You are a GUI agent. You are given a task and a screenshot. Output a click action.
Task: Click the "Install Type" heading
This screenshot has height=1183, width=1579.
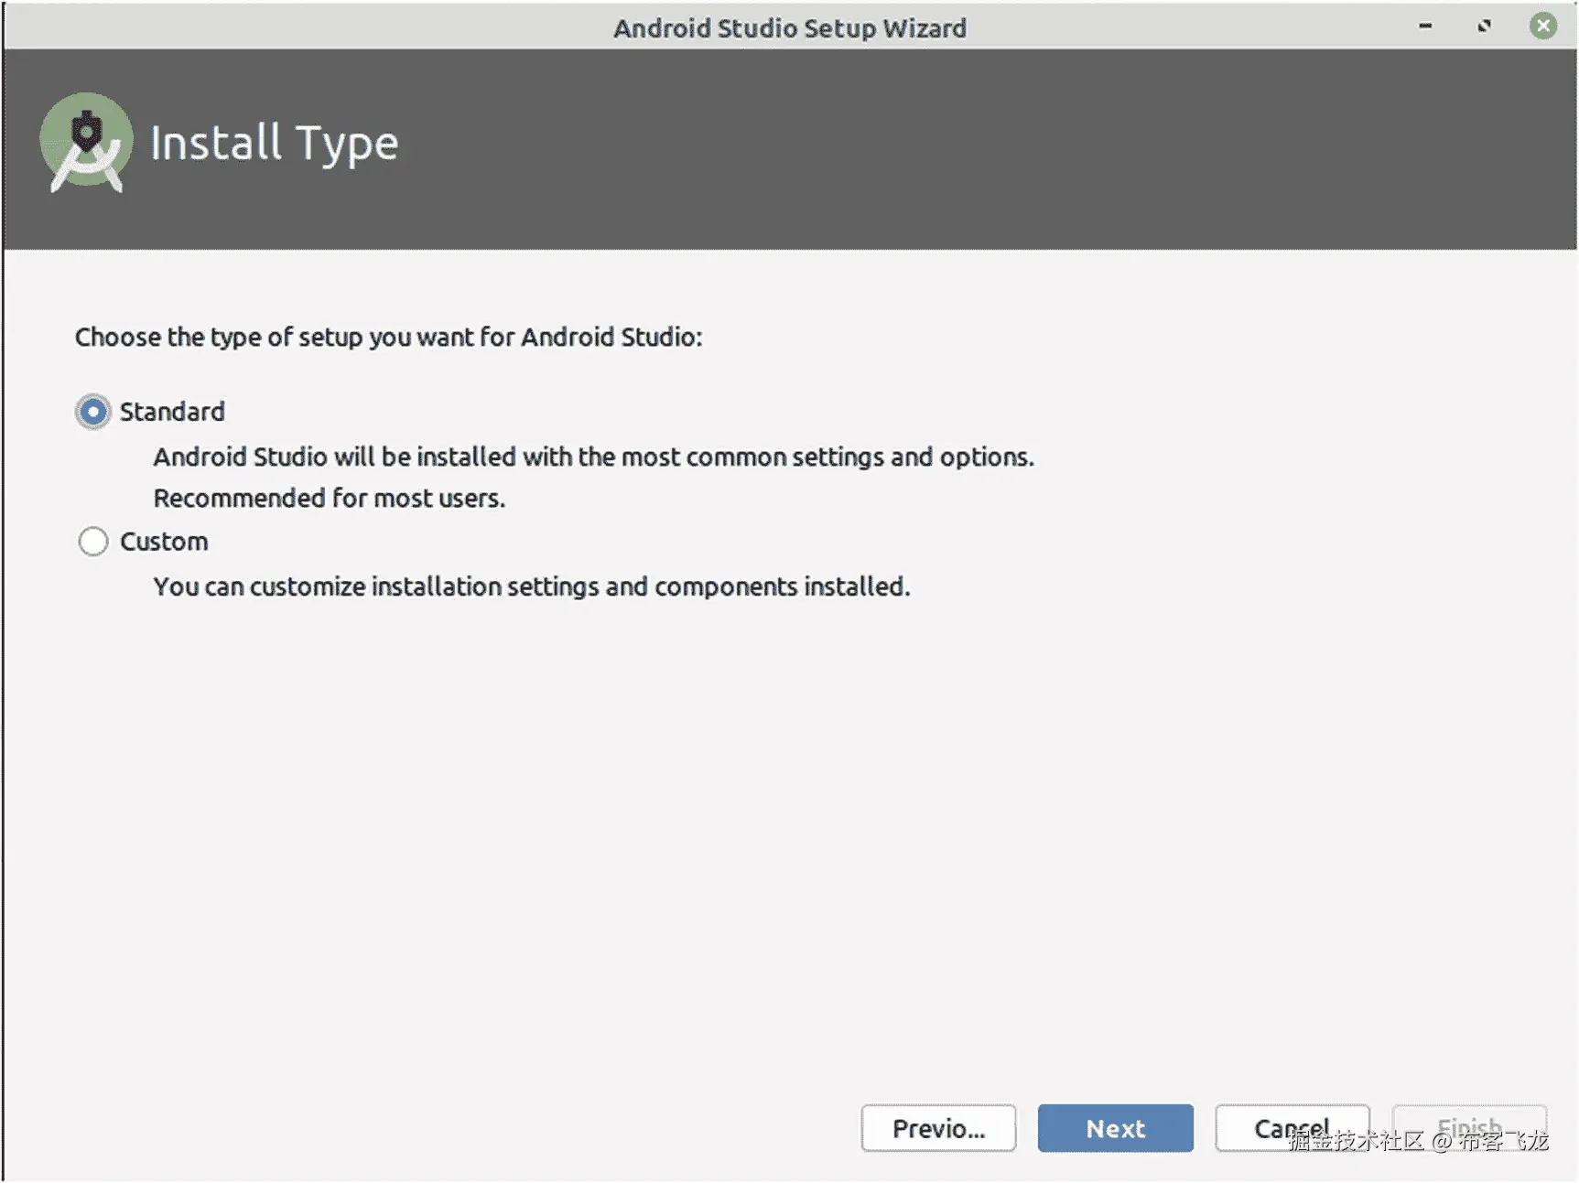pos(274,144)
